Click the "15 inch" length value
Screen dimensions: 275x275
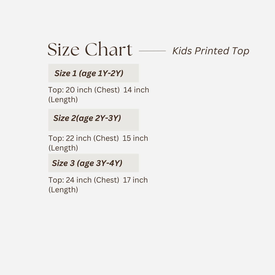[135, 138]
